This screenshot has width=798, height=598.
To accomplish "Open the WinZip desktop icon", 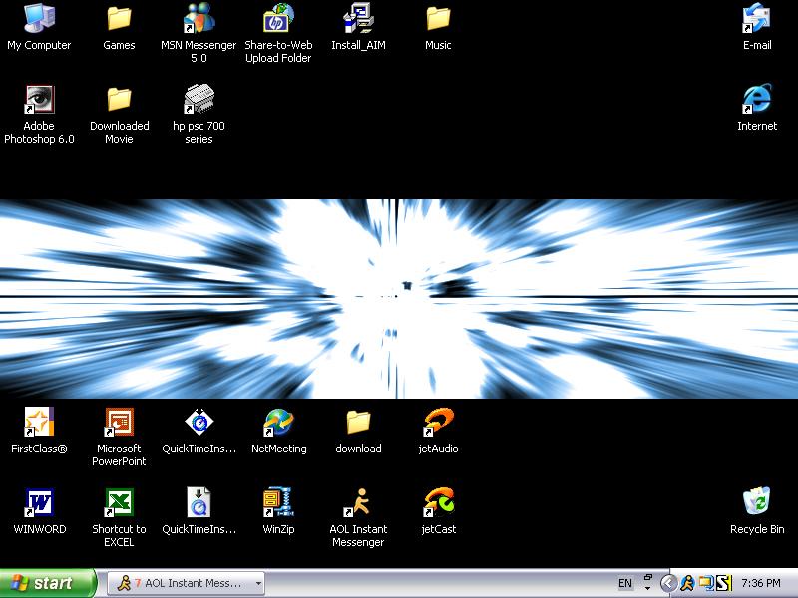I will click(x=278, y=503).
